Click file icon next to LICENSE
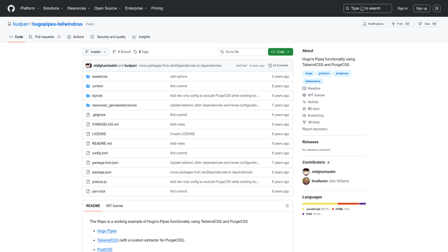Image resolution: width=448 pixels, height=252 pixels. (x=88, y=134)
